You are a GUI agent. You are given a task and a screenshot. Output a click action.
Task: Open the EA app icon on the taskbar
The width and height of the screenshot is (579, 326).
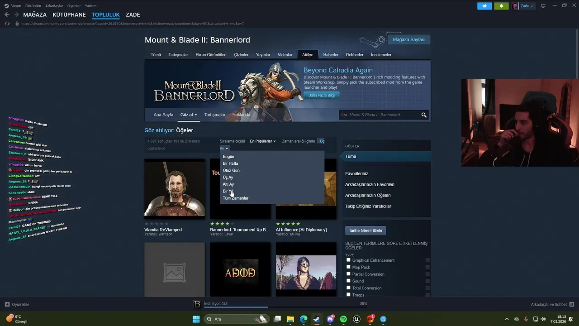[x=370, y=319]
